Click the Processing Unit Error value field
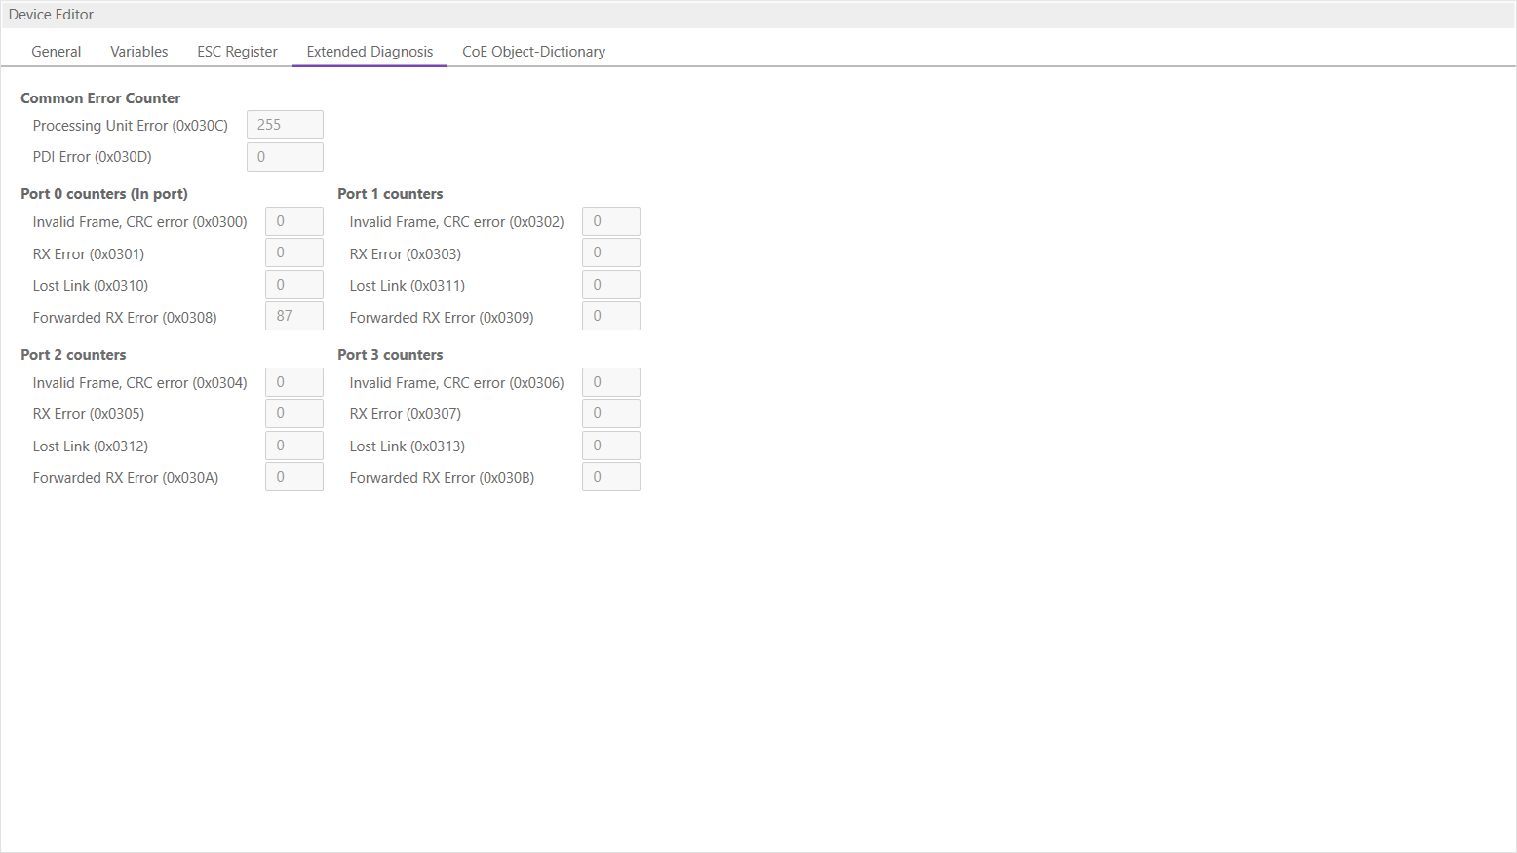This screenshot has width=1517, height=853. pos(285,125)
